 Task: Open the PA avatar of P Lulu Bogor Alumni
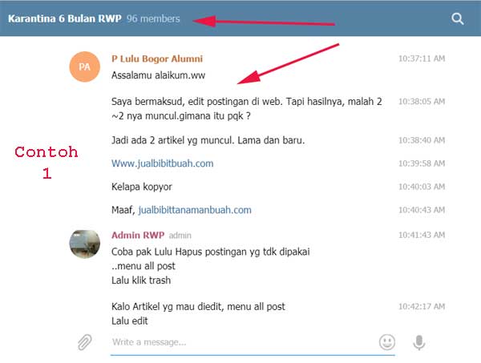(x=85, y=67)
